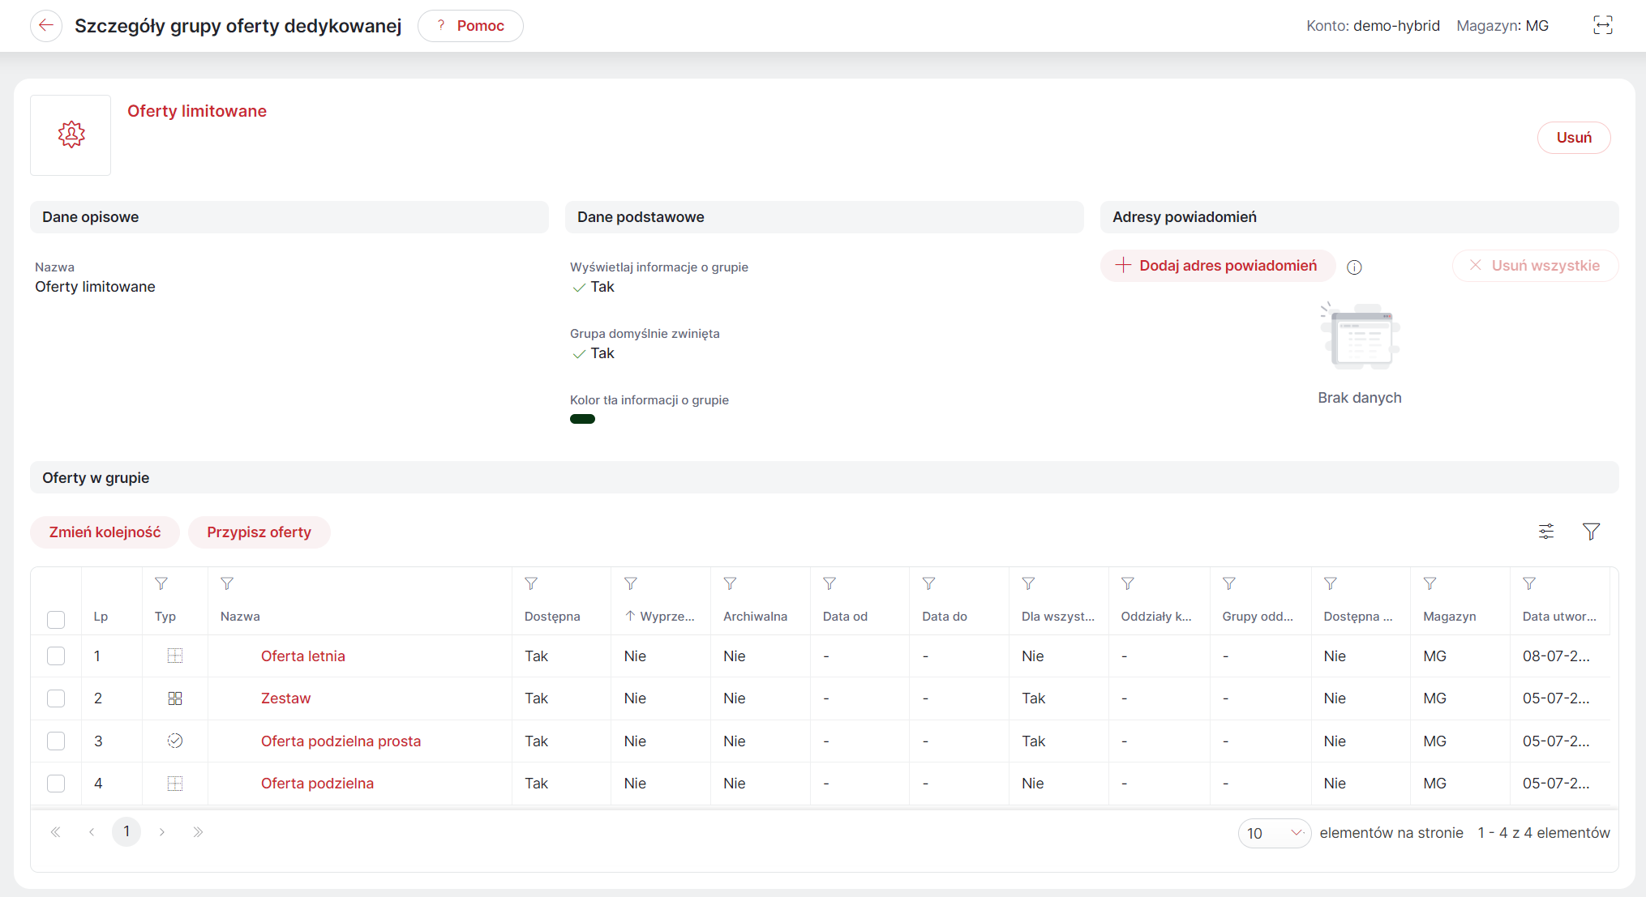Filter the Dla wszyst... column

click(x=1028, y=583)
